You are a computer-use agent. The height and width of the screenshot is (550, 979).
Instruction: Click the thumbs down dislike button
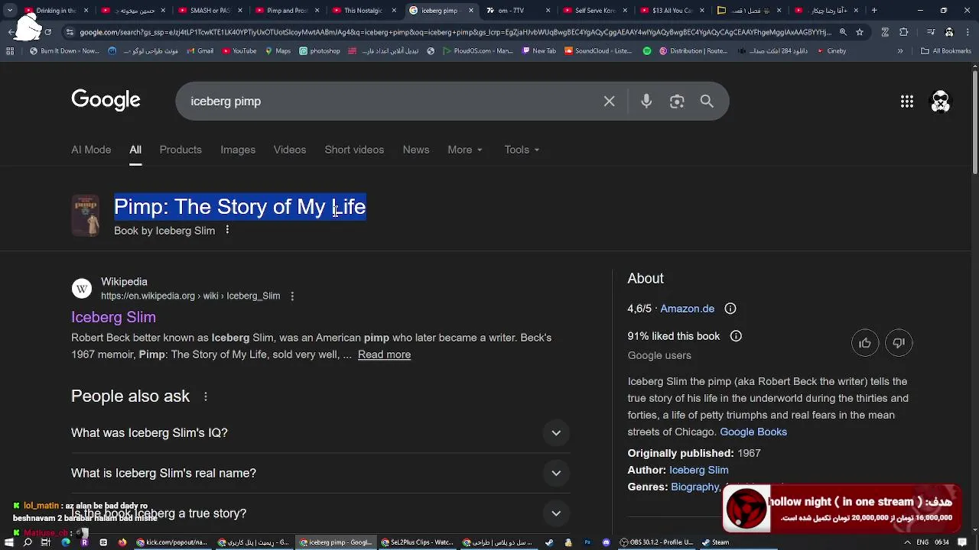point(899,343)
